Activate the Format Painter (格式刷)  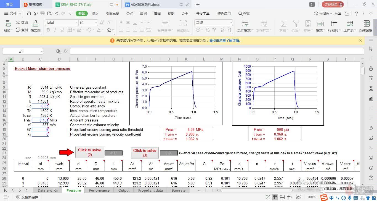[36, 27]
